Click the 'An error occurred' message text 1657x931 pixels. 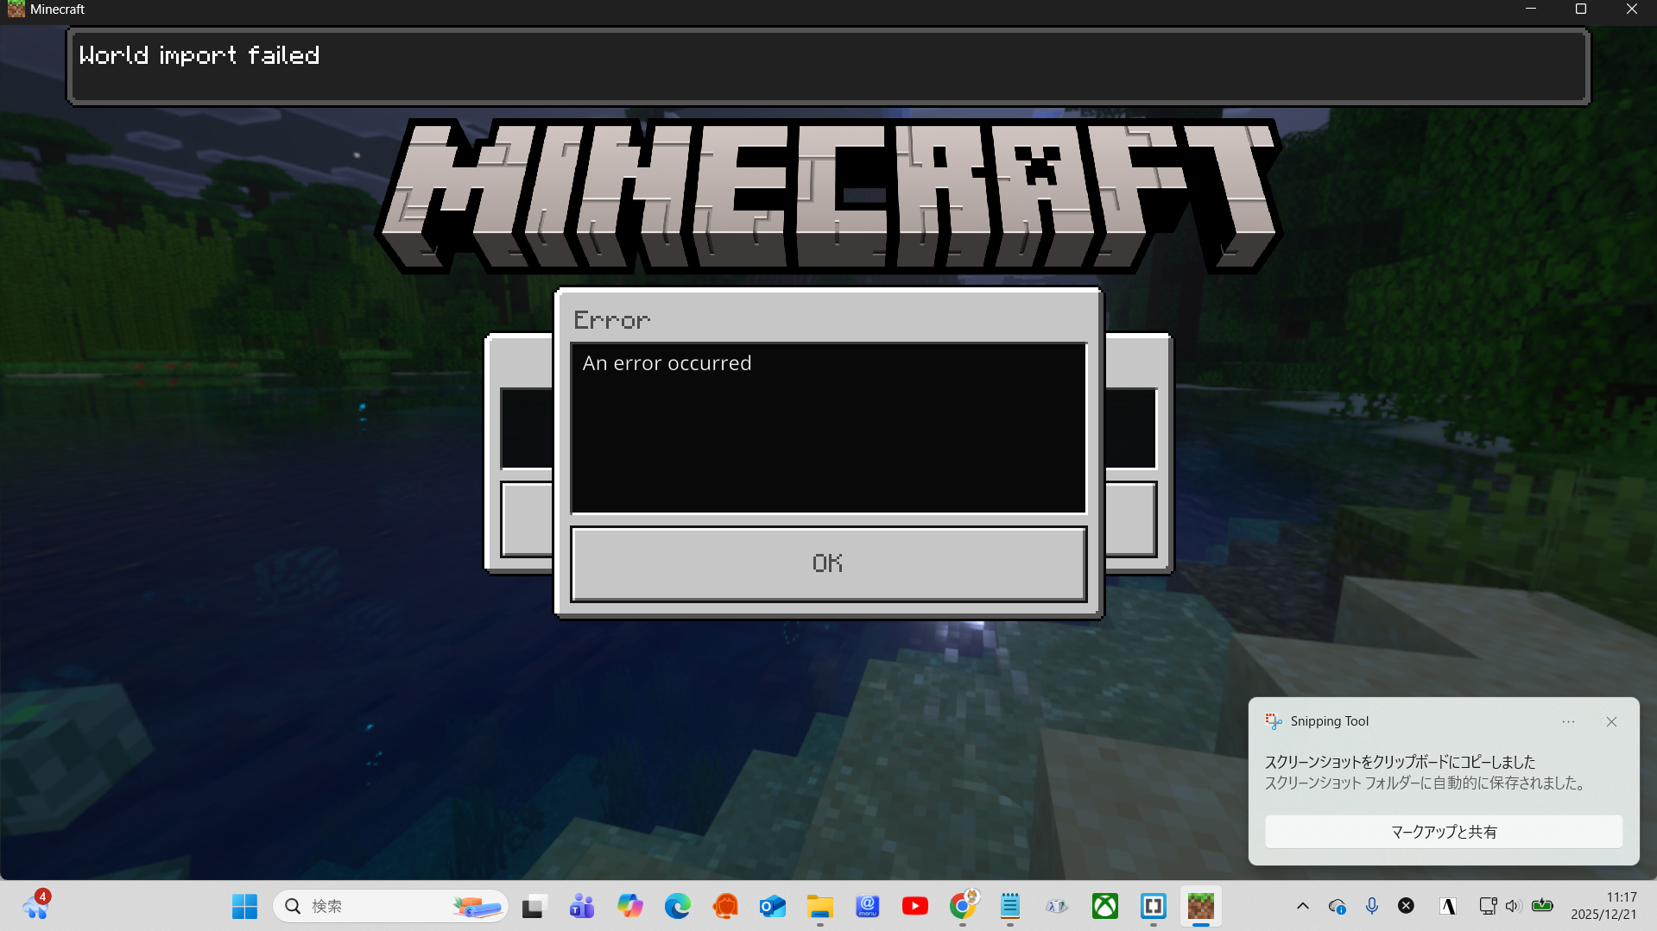(667, 363)
